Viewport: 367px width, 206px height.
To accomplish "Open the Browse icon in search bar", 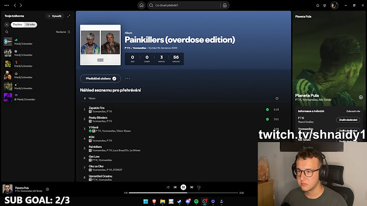I will [x=225, y=6].
